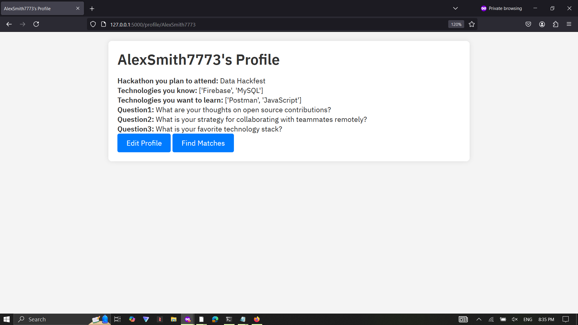Screen dimensions: 578x325
Task: Click the Edit Profile button
Action: point(144,143)
